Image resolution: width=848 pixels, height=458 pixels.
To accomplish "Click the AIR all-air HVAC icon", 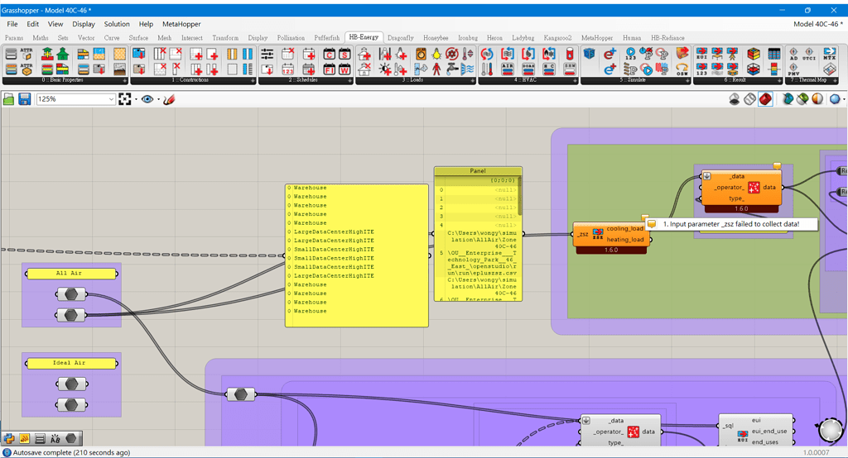I will click(x=508, y=69).
